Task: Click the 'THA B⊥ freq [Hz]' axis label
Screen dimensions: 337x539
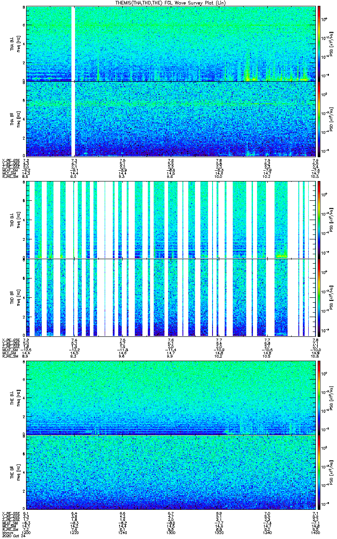Action: click(x=15, y=44)
